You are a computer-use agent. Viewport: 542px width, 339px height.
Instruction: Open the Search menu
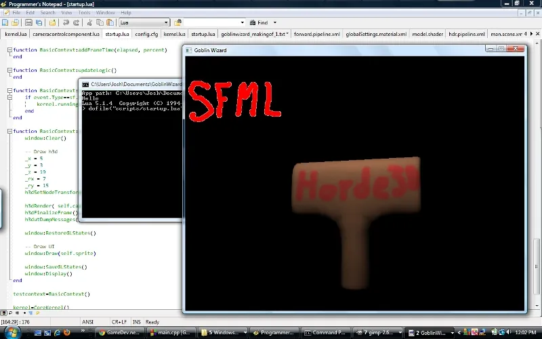[47, 12]
